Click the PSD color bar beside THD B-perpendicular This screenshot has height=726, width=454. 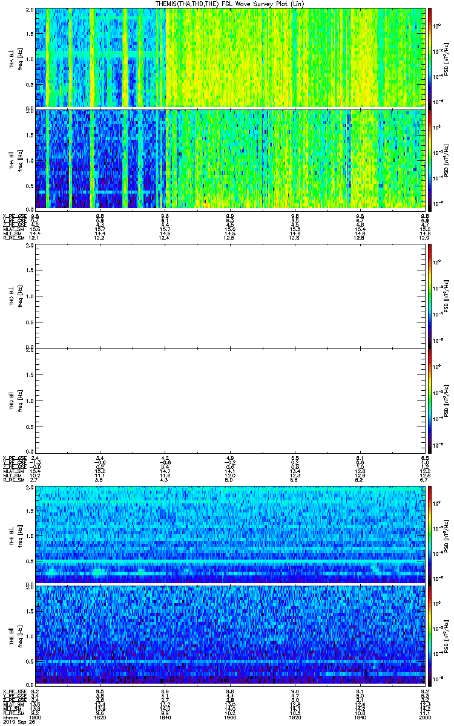pyautogui.click(x=430, y=296)
